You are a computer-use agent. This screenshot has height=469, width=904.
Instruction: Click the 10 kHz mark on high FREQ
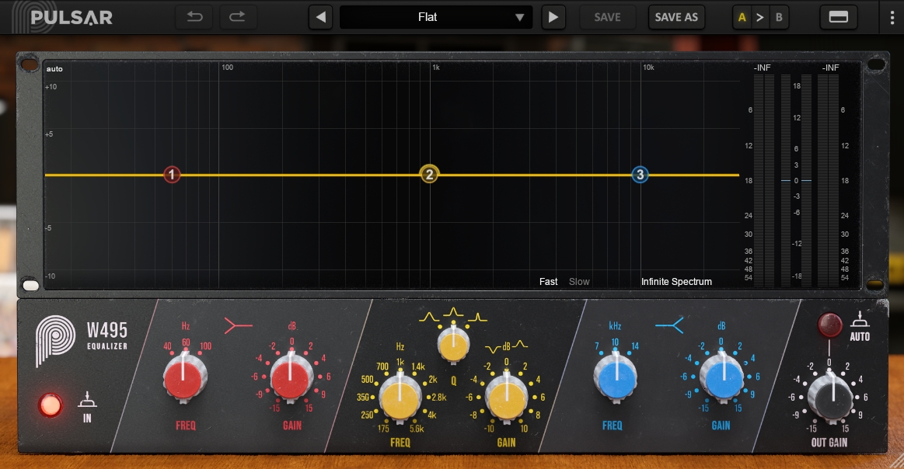tap(615, 342)
